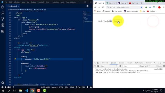Open the Debug view in activity bar

3,25
